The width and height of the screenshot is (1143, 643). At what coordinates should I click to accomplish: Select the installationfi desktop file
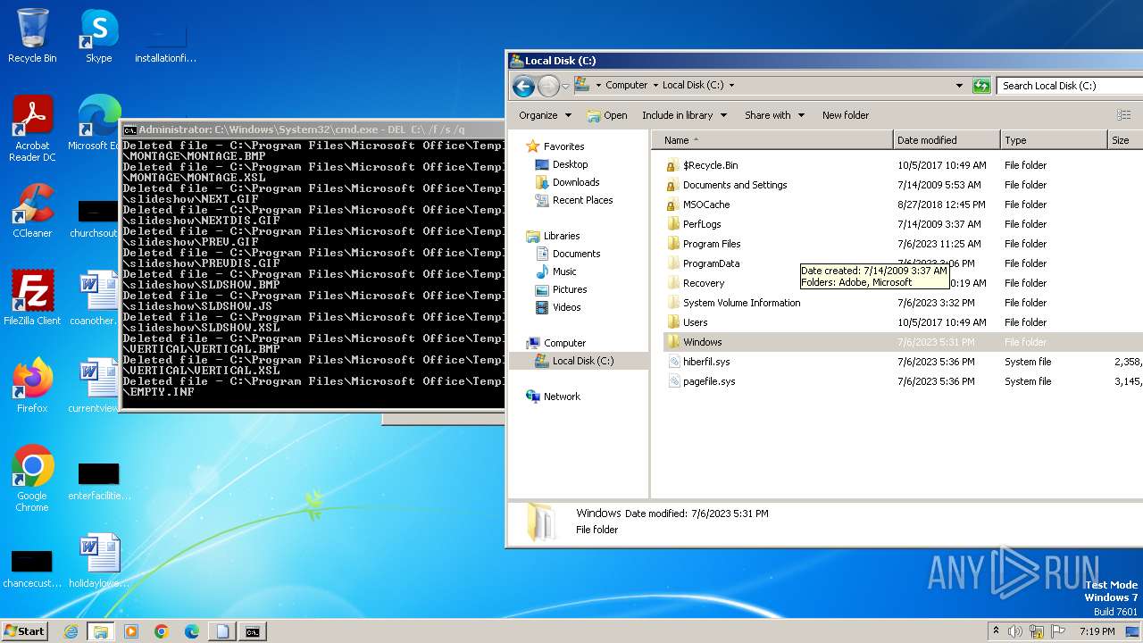coord(165,43)
